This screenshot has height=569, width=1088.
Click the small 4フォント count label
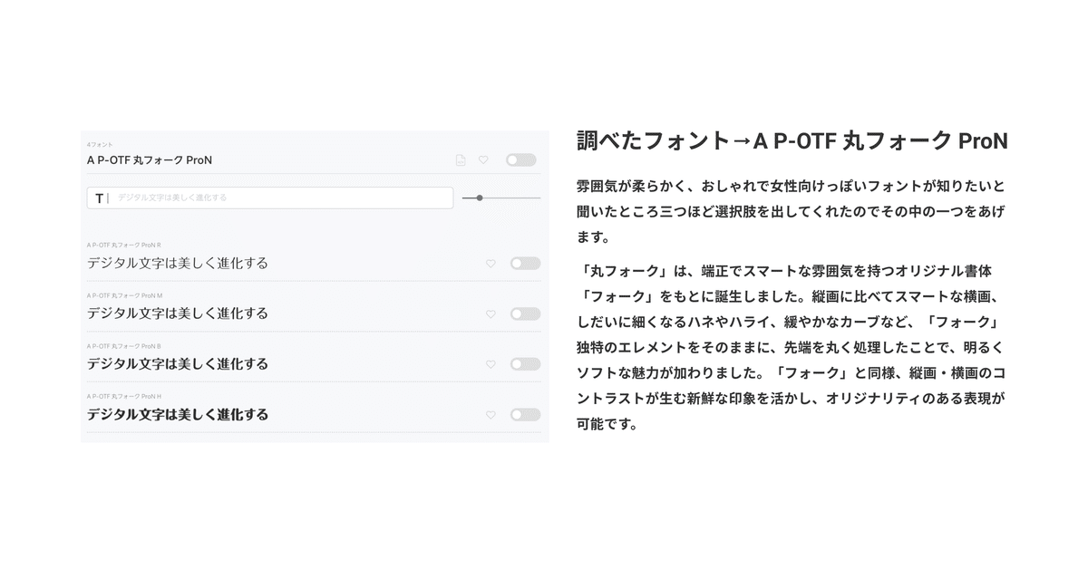[98, 145]
